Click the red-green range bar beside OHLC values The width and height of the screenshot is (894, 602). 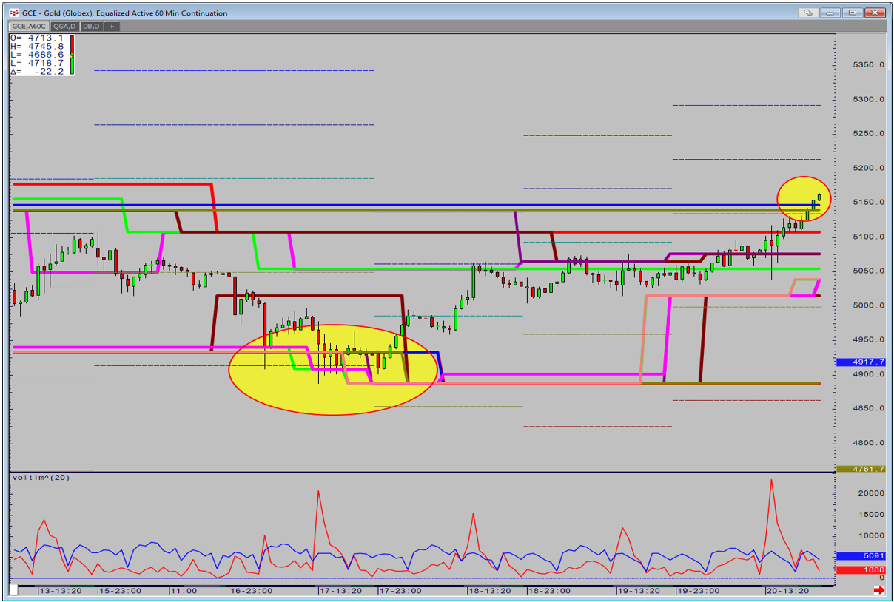pyautogui.click(x=72, y=54)
